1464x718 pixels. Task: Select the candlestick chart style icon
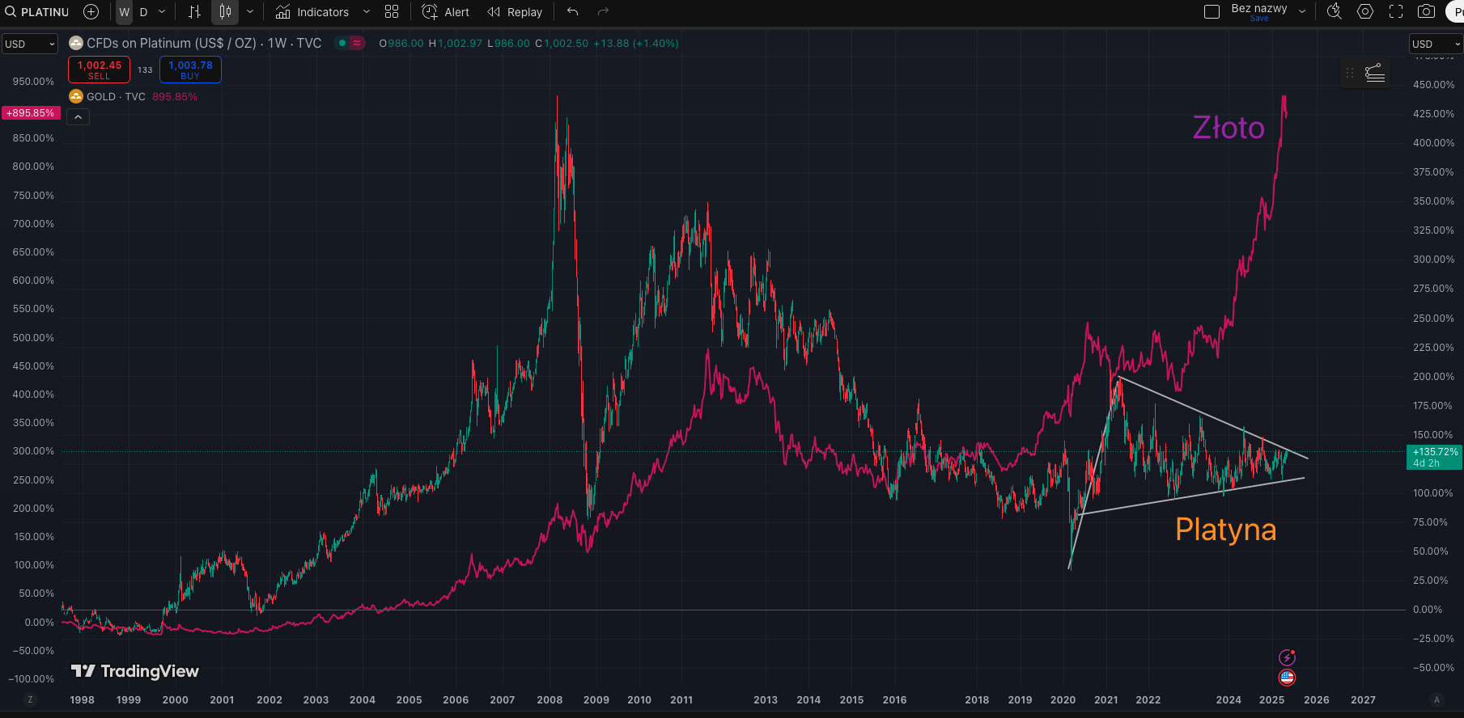click(x=226, y=12)
